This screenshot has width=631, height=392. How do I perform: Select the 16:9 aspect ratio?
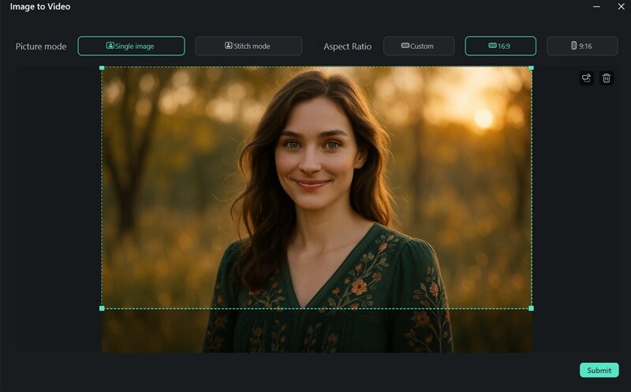[x=500, y=46]
